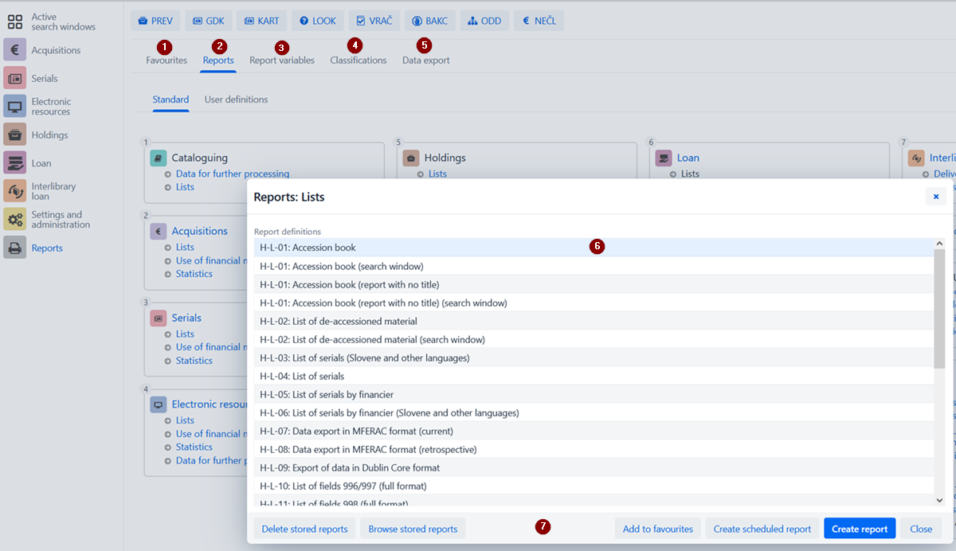Close the Reports: Lists dialog with X
Viewport: 956px width, 551px height.
[x=935, y=197]
